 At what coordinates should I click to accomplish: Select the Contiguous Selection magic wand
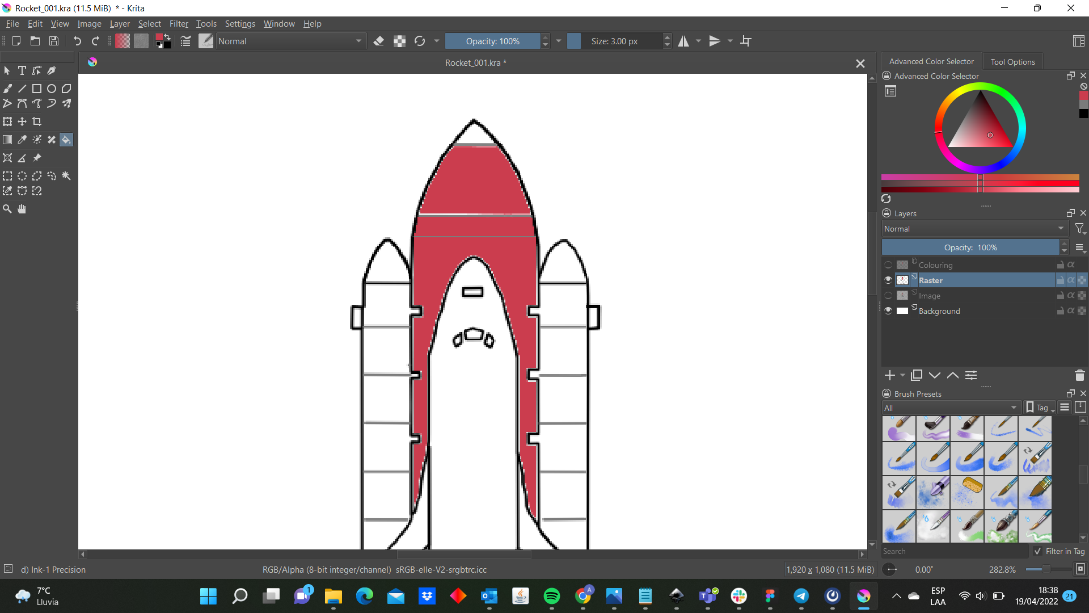coord(66,176)
